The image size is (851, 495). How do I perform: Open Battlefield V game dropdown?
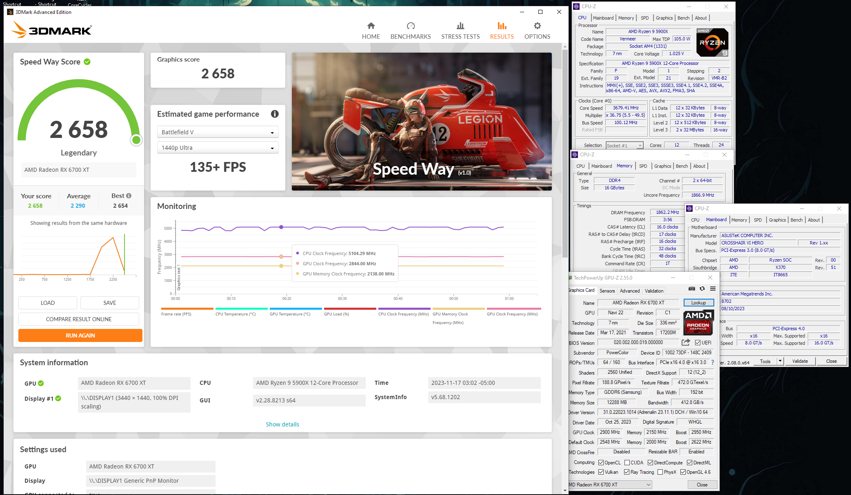point(218,132)
